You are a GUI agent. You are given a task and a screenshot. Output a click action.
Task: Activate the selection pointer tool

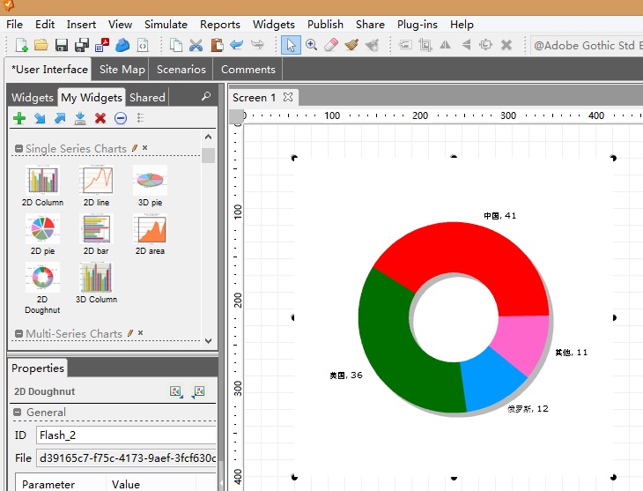click(291, 45)
